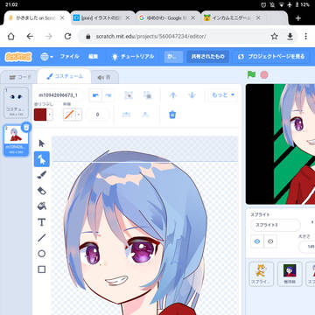
Task: Click the trash Delete icon in toolbar
Action: (x=172, y=115)
